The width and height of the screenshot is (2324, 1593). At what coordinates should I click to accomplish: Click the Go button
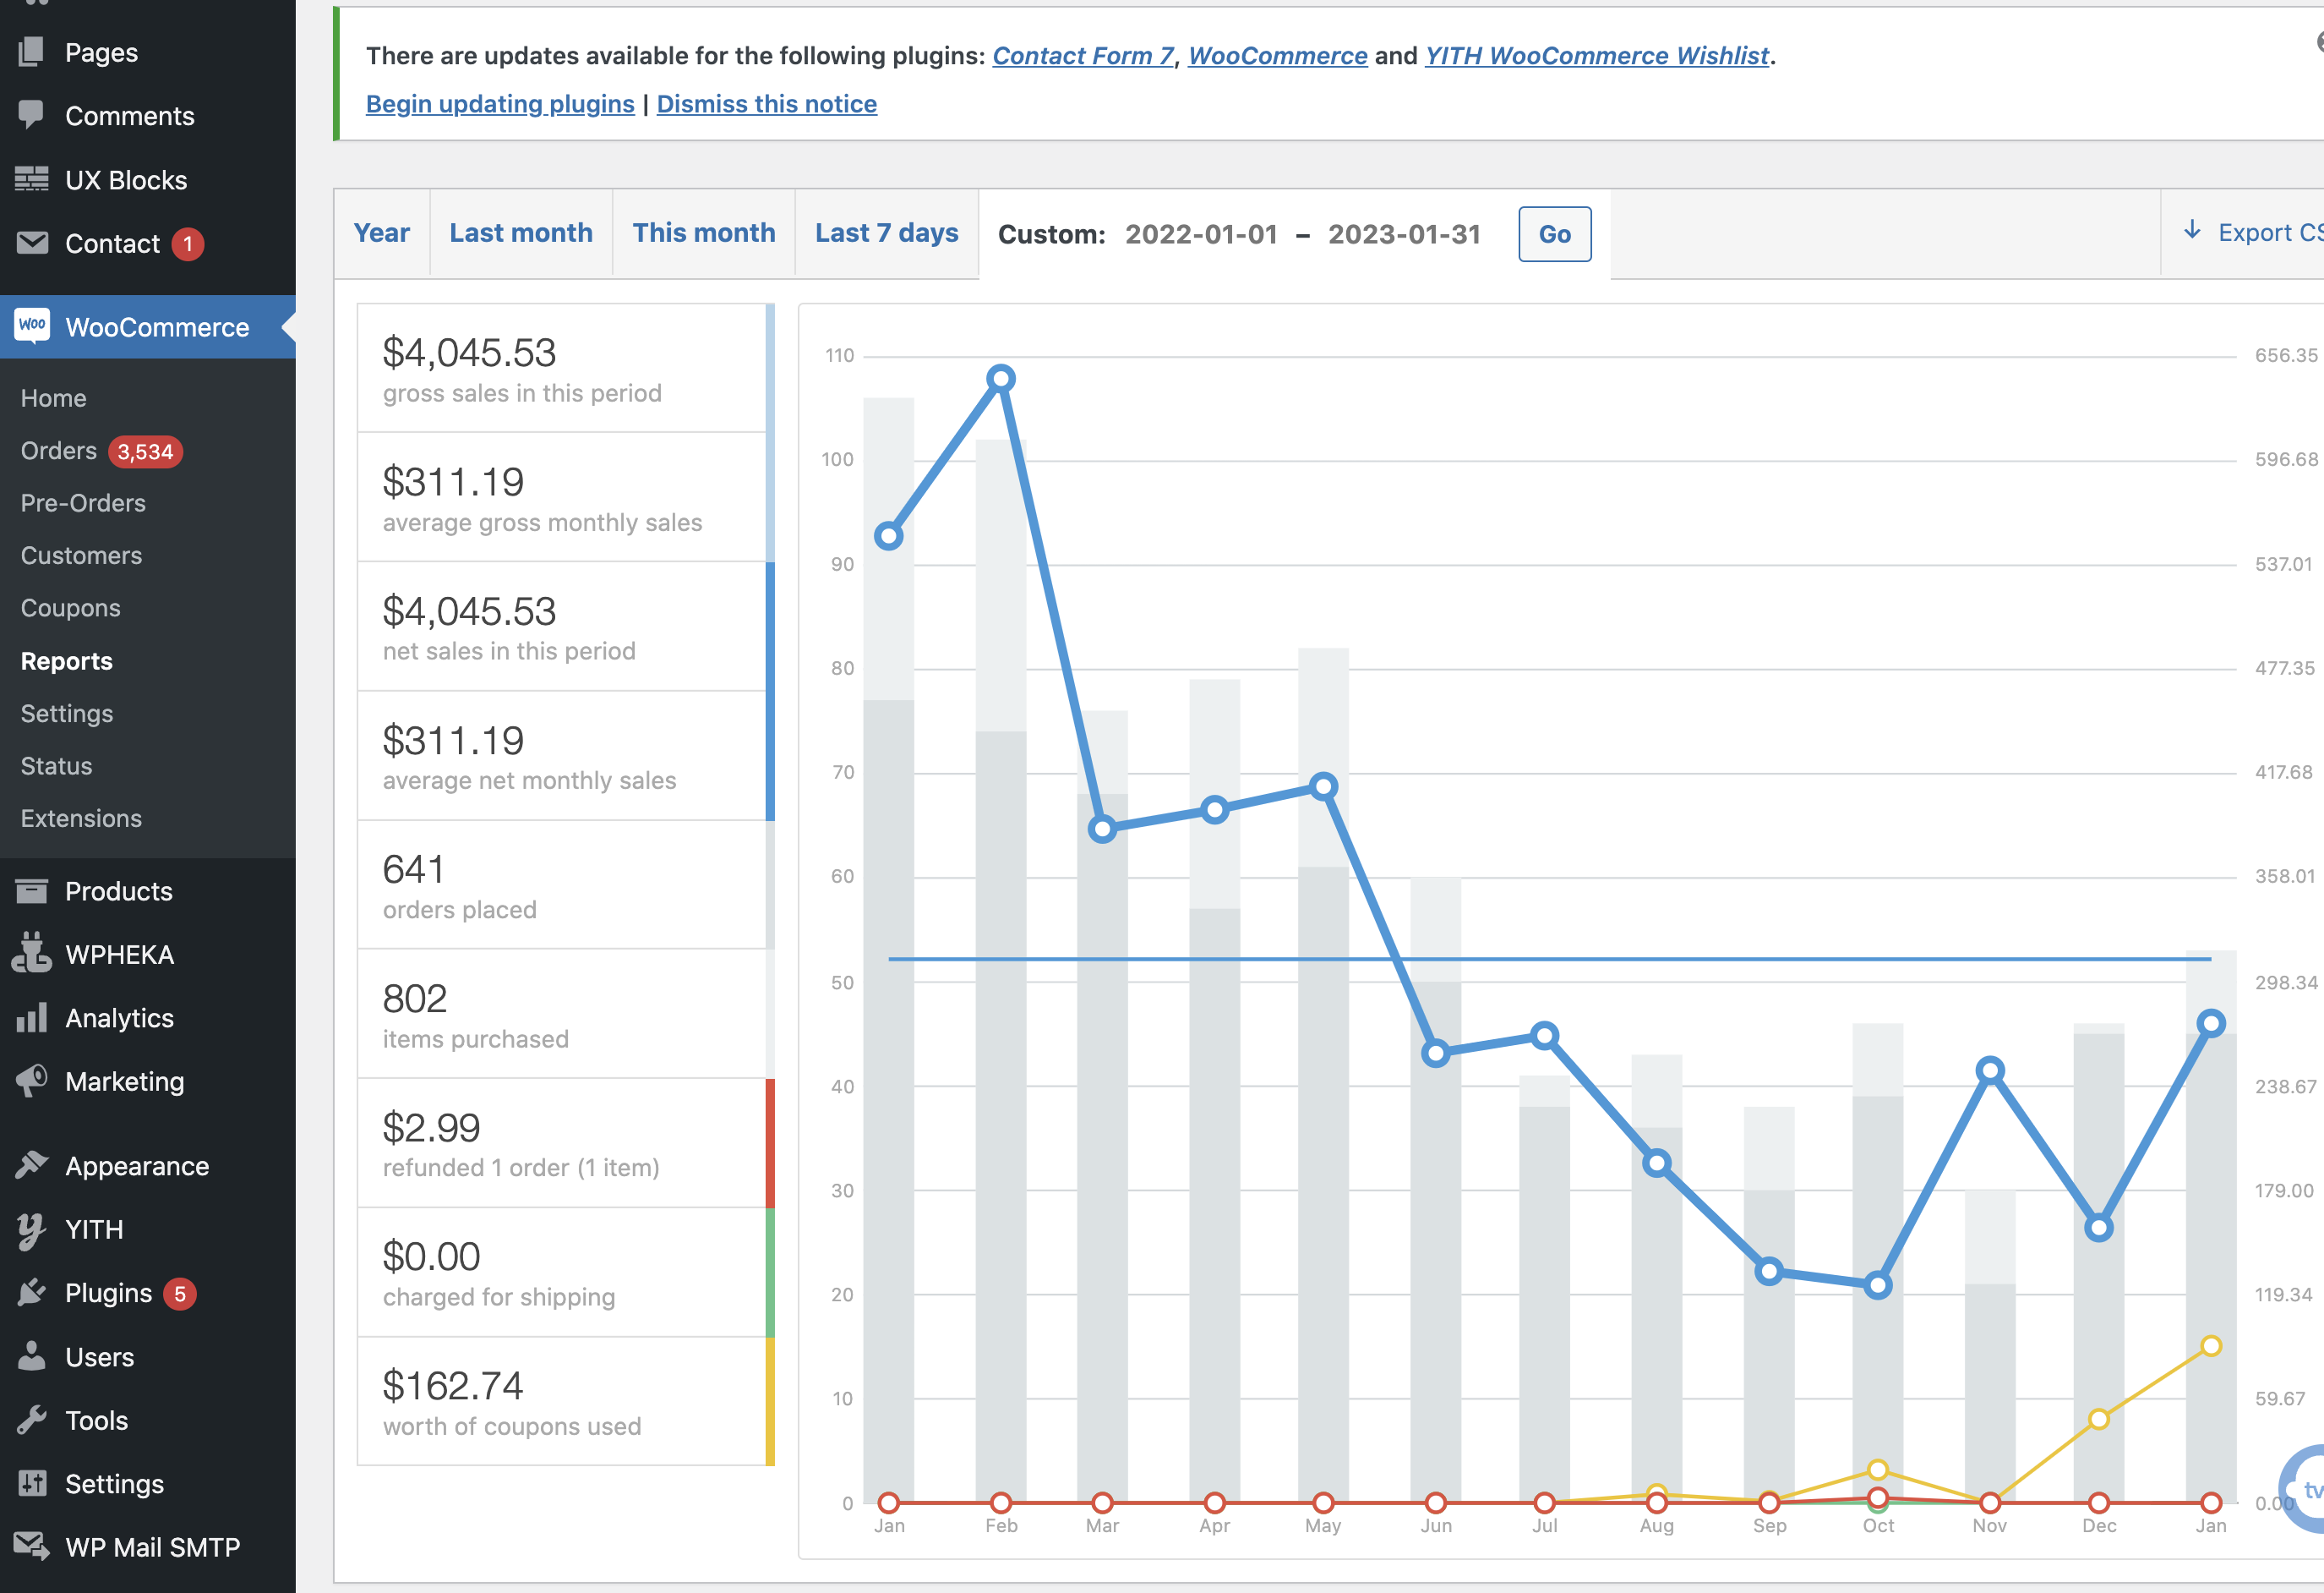pyautogui.click(x=1555, y=234)
